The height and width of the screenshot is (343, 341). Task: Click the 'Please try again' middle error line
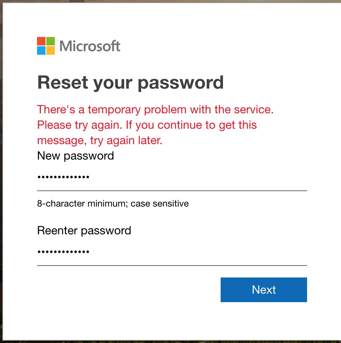(x=147, y=125)
